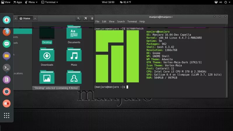Open the text editor dock icon

click(x=6, y=80)
